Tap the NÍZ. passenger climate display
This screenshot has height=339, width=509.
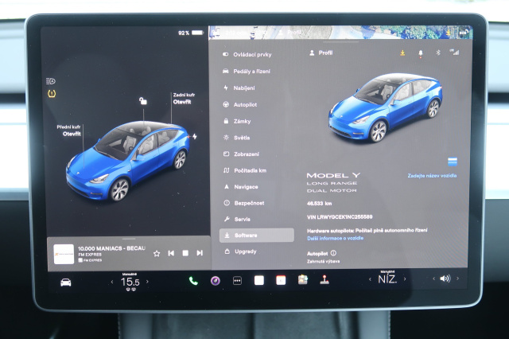(x=387, y=279)
